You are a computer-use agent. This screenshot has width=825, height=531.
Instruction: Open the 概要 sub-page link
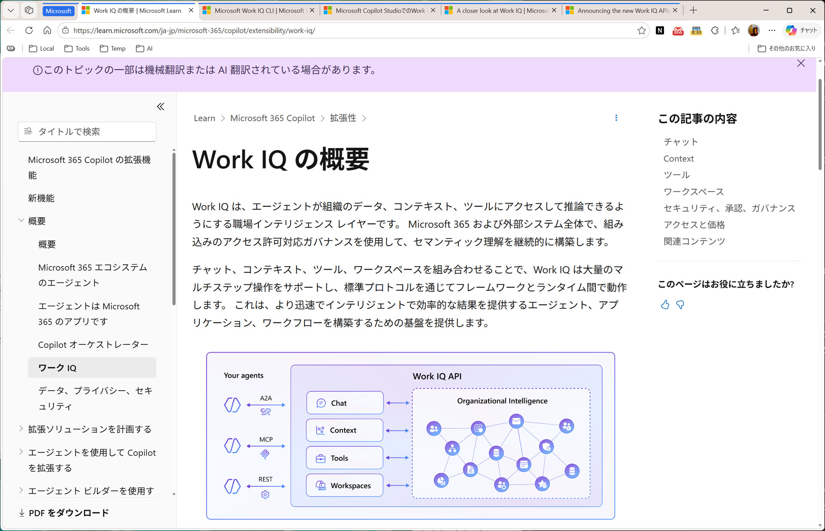tap(47, 244)
